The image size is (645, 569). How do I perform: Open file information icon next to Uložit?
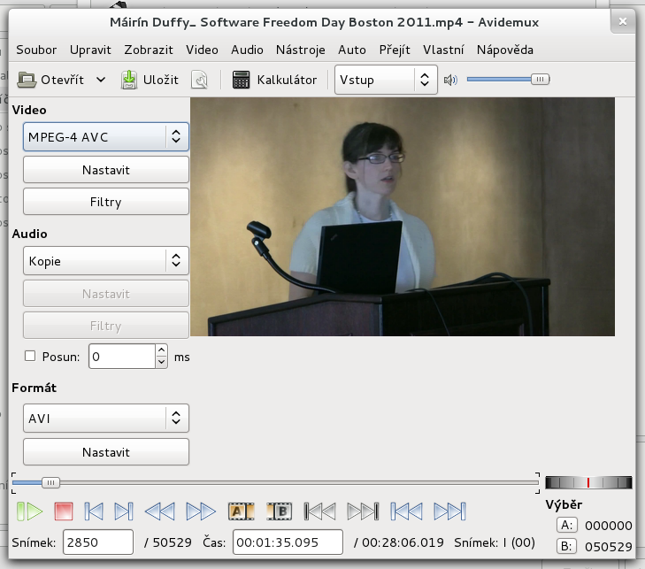click(199, 80)
